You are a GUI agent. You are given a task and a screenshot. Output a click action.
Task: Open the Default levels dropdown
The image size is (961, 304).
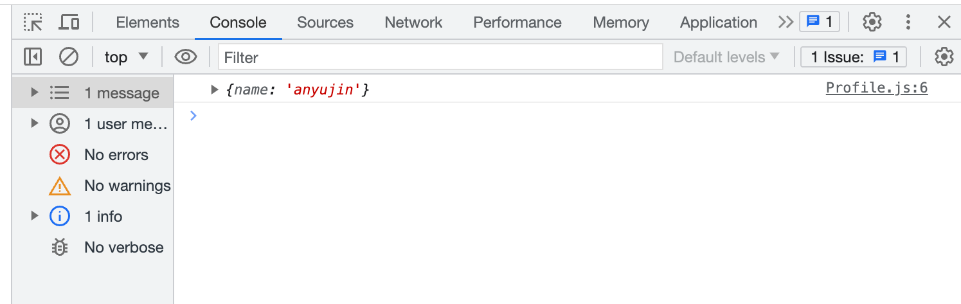pyautogui.click(x=726, y=57)
